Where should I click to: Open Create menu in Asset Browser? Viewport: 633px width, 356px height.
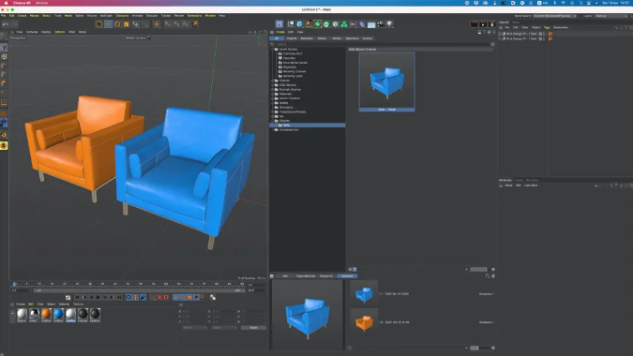pyautogui.click(x=280, y=32)
